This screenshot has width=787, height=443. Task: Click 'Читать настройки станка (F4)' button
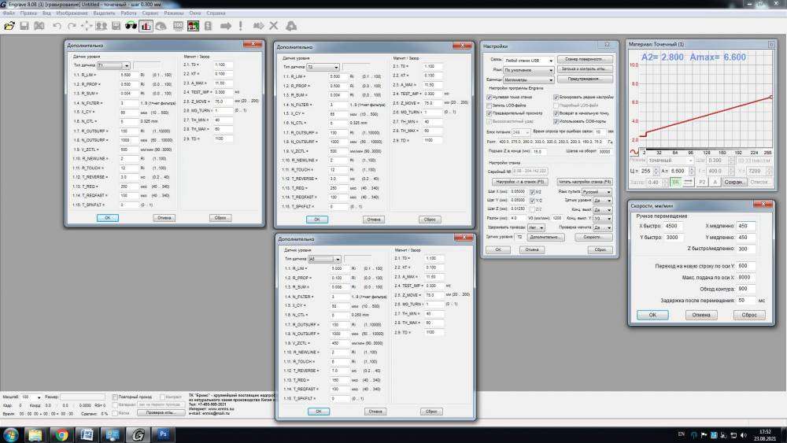coord(584,182)
